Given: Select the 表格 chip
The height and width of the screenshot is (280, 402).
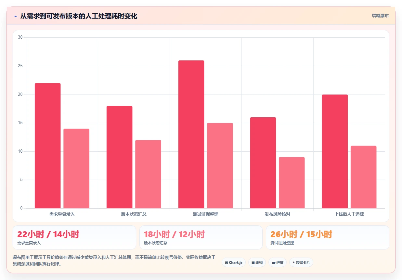Looking at the screenshot, I should [257, 262].
